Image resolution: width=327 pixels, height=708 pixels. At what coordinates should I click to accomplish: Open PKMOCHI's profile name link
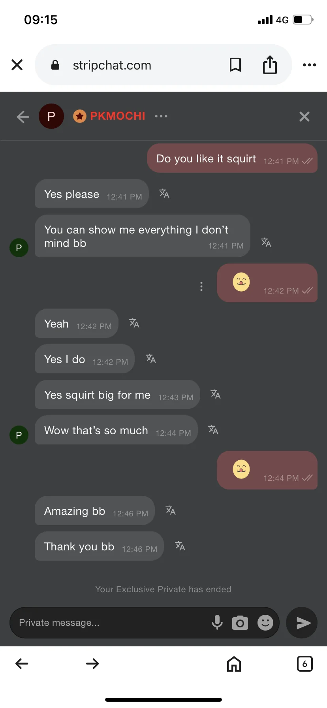117,116
